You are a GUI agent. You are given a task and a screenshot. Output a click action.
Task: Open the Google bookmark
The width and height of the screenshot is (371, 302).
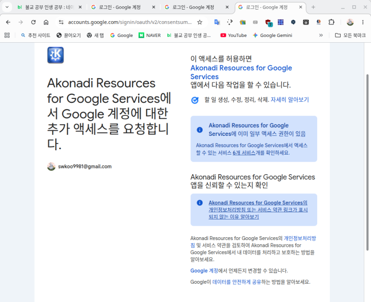coord(121,35)
